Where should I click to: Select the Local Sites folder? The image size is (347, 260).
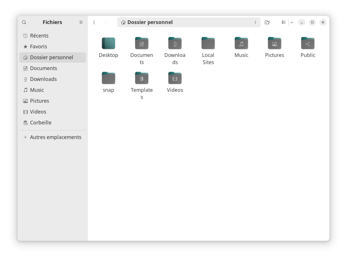coord(208,44)
